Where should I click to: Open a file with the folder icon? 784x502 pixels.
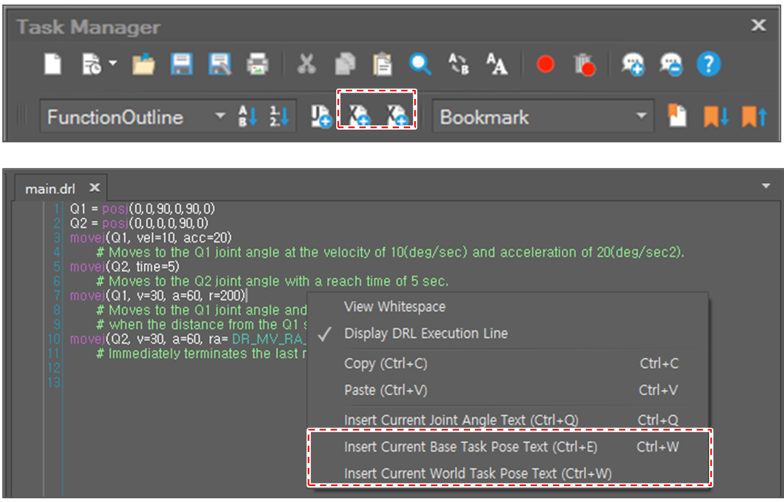[143, 64]
